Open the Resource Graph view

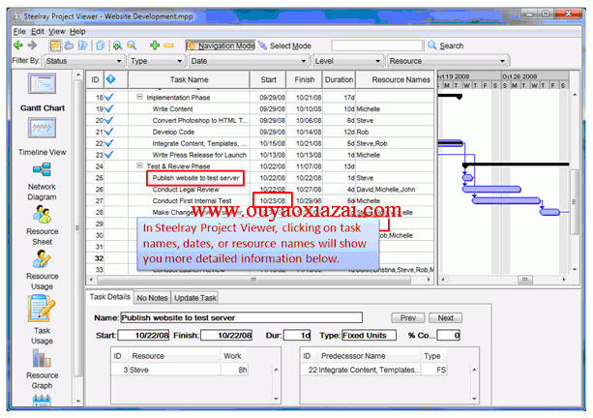point(42,358)
